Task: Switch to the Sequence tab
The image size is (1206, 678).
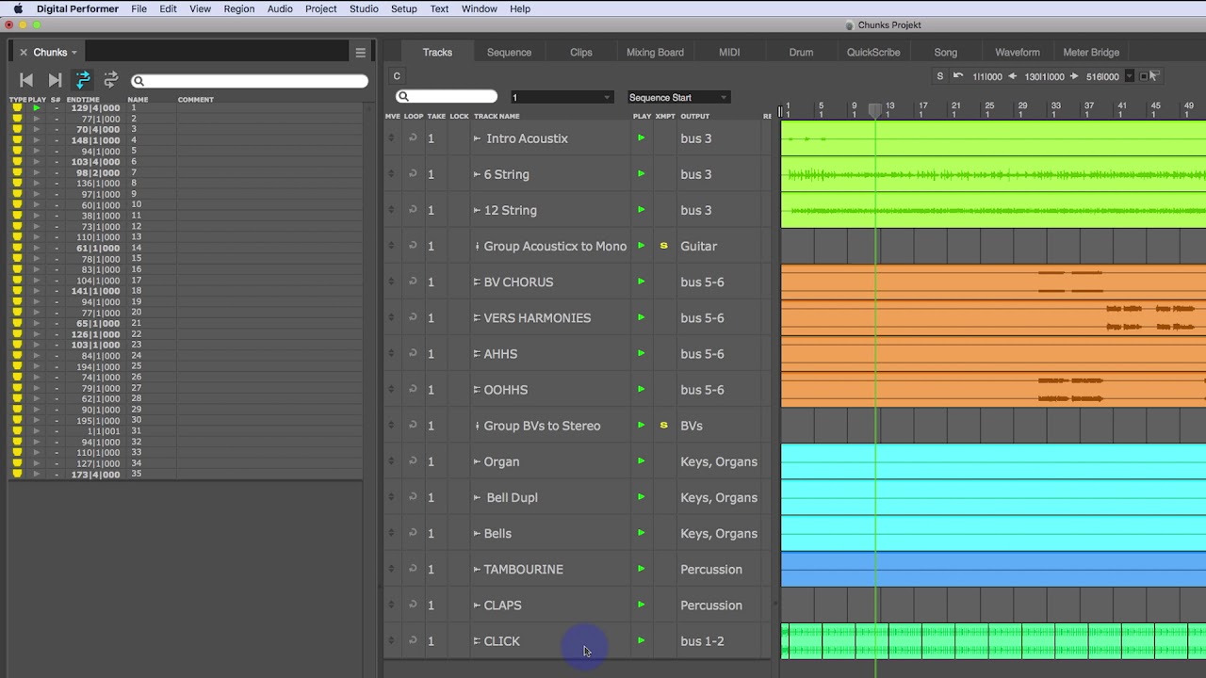Action: point(509,52)
